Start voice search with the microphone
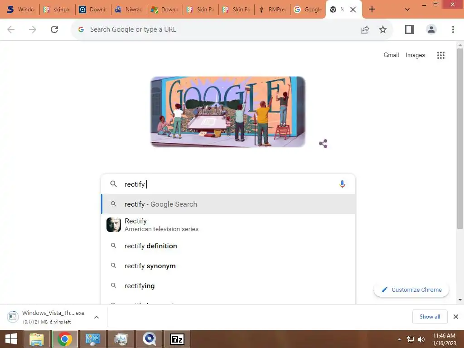This screenshot has height=348, width=464. pyautogui.click(x=342, y=184)
